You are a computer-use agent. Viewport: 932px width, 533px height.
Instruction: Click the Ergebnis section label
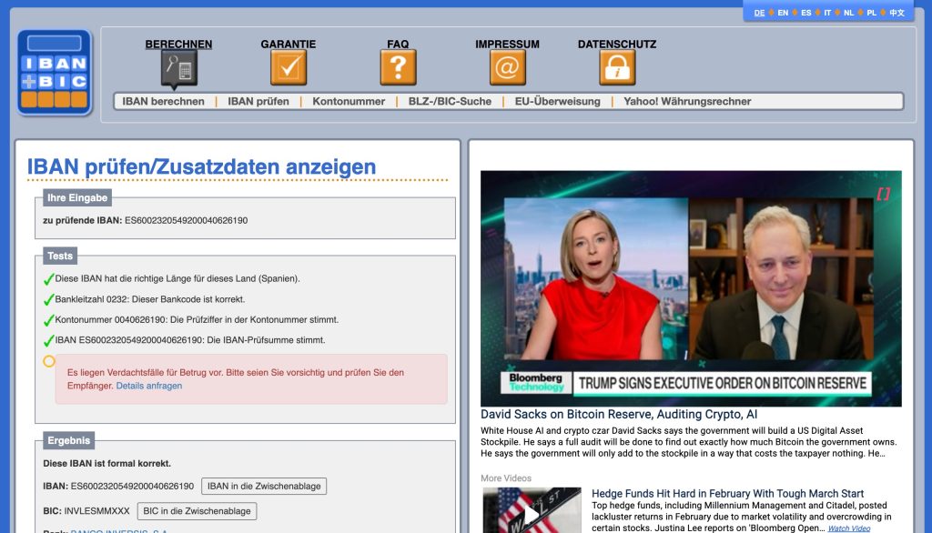pyautogui.click(x=69, y=441)
